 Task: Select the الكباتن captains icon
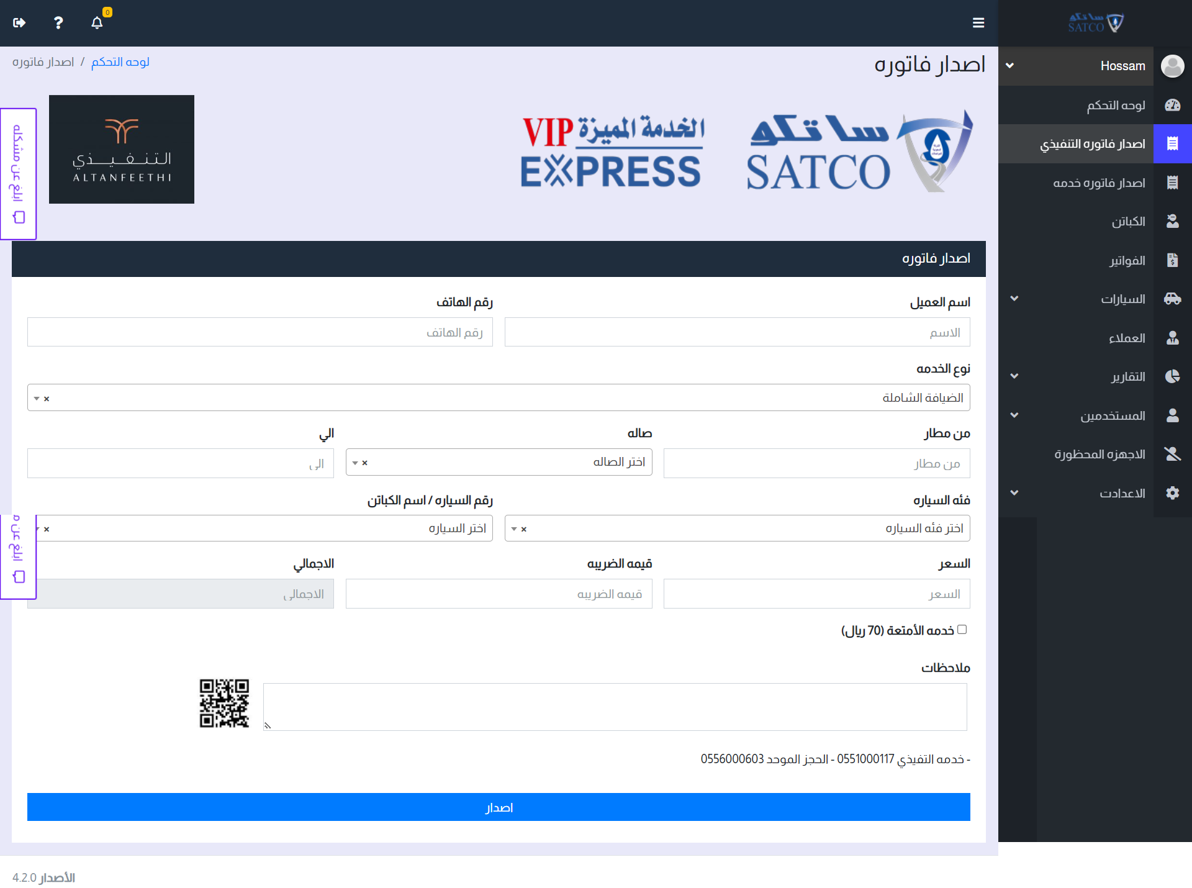pyautogui.click(x=1173, y=221)
